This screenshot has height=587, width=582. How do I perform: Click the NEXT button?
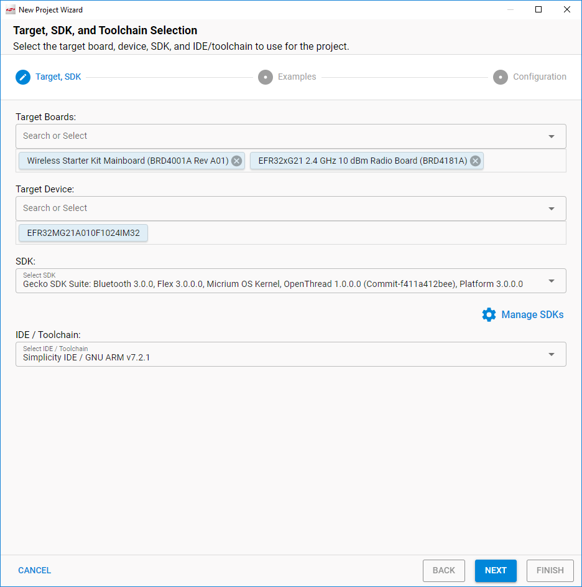click(x=496, y=570)
